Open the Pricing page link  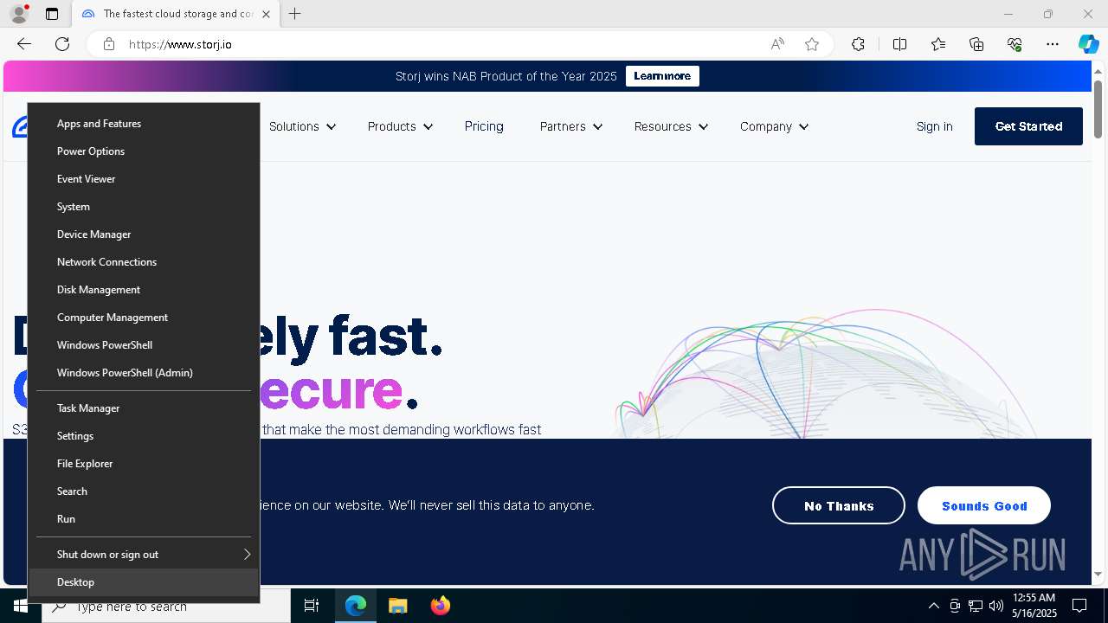(x=484, y=126)
